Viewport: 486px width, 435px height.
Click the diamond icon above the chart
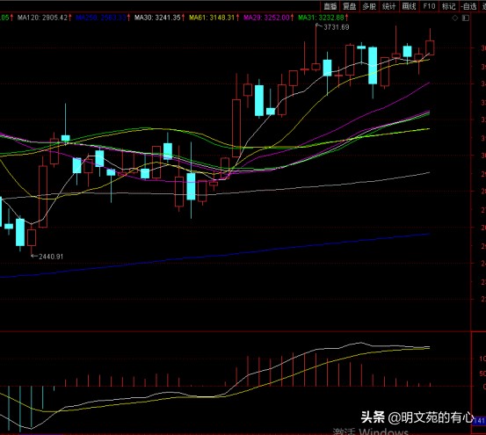454,18
